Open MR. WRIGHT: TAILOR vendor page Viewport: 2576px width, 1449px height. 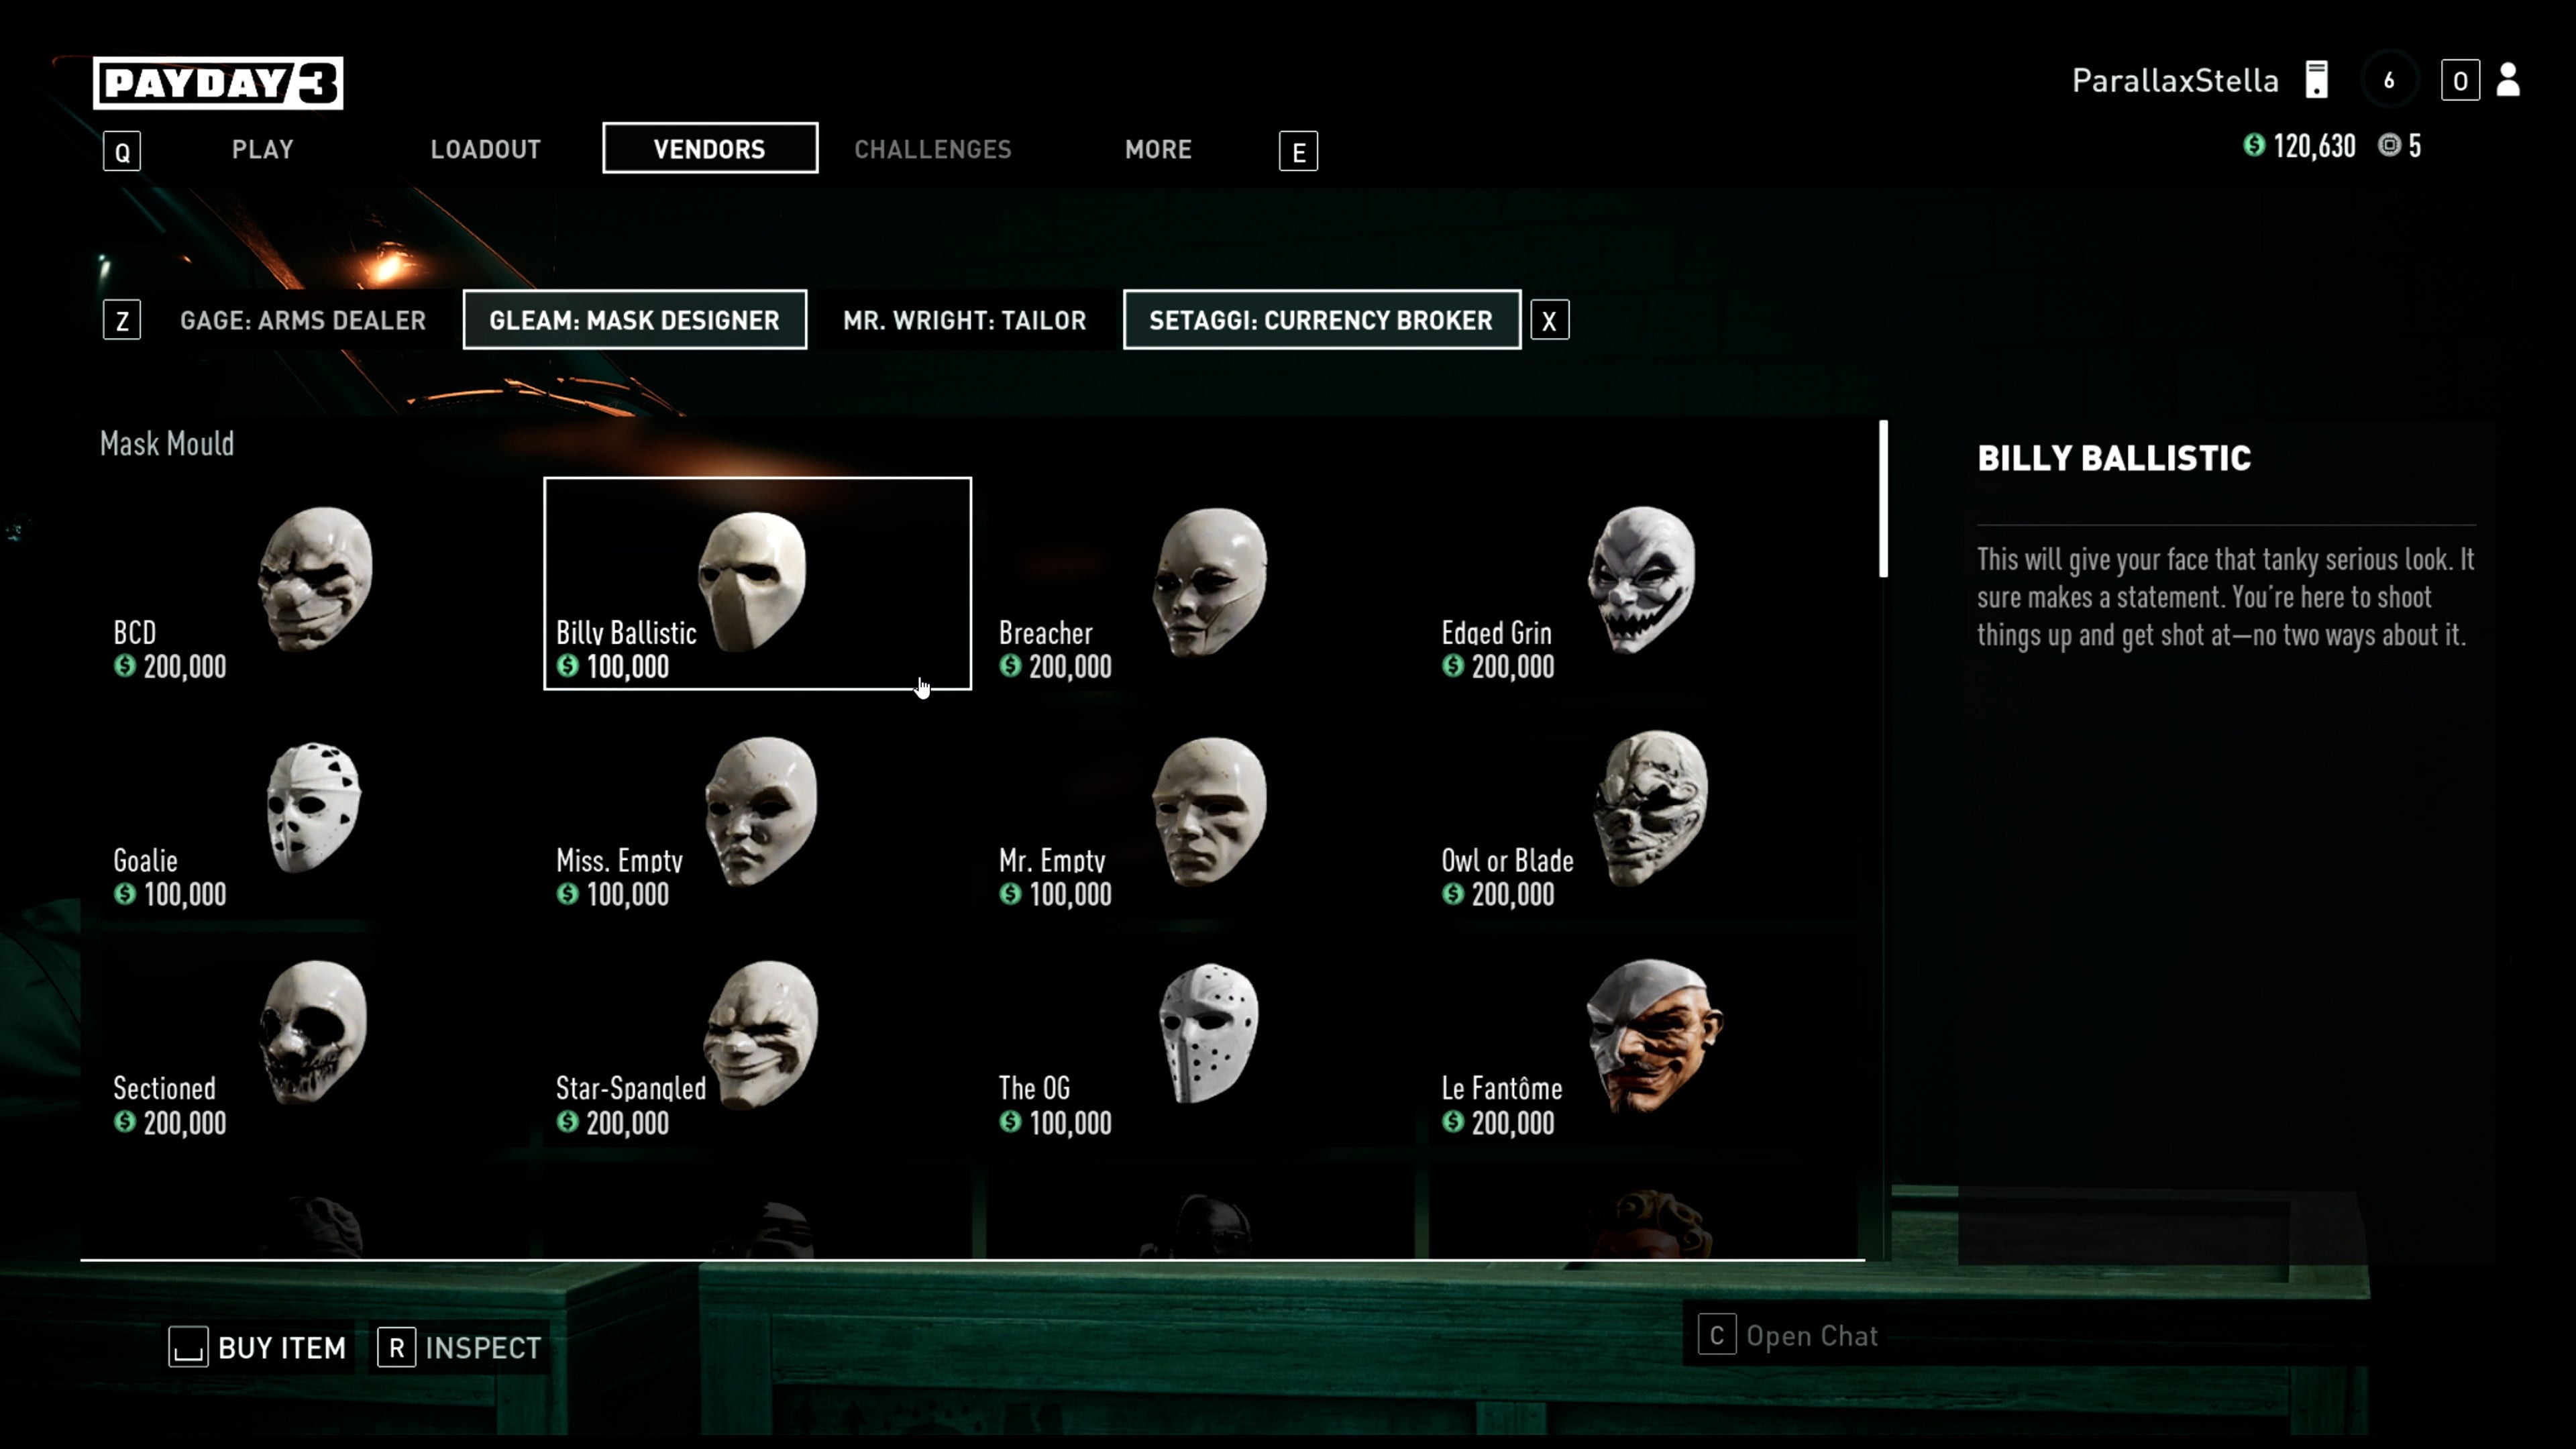[x=964, y=320]
